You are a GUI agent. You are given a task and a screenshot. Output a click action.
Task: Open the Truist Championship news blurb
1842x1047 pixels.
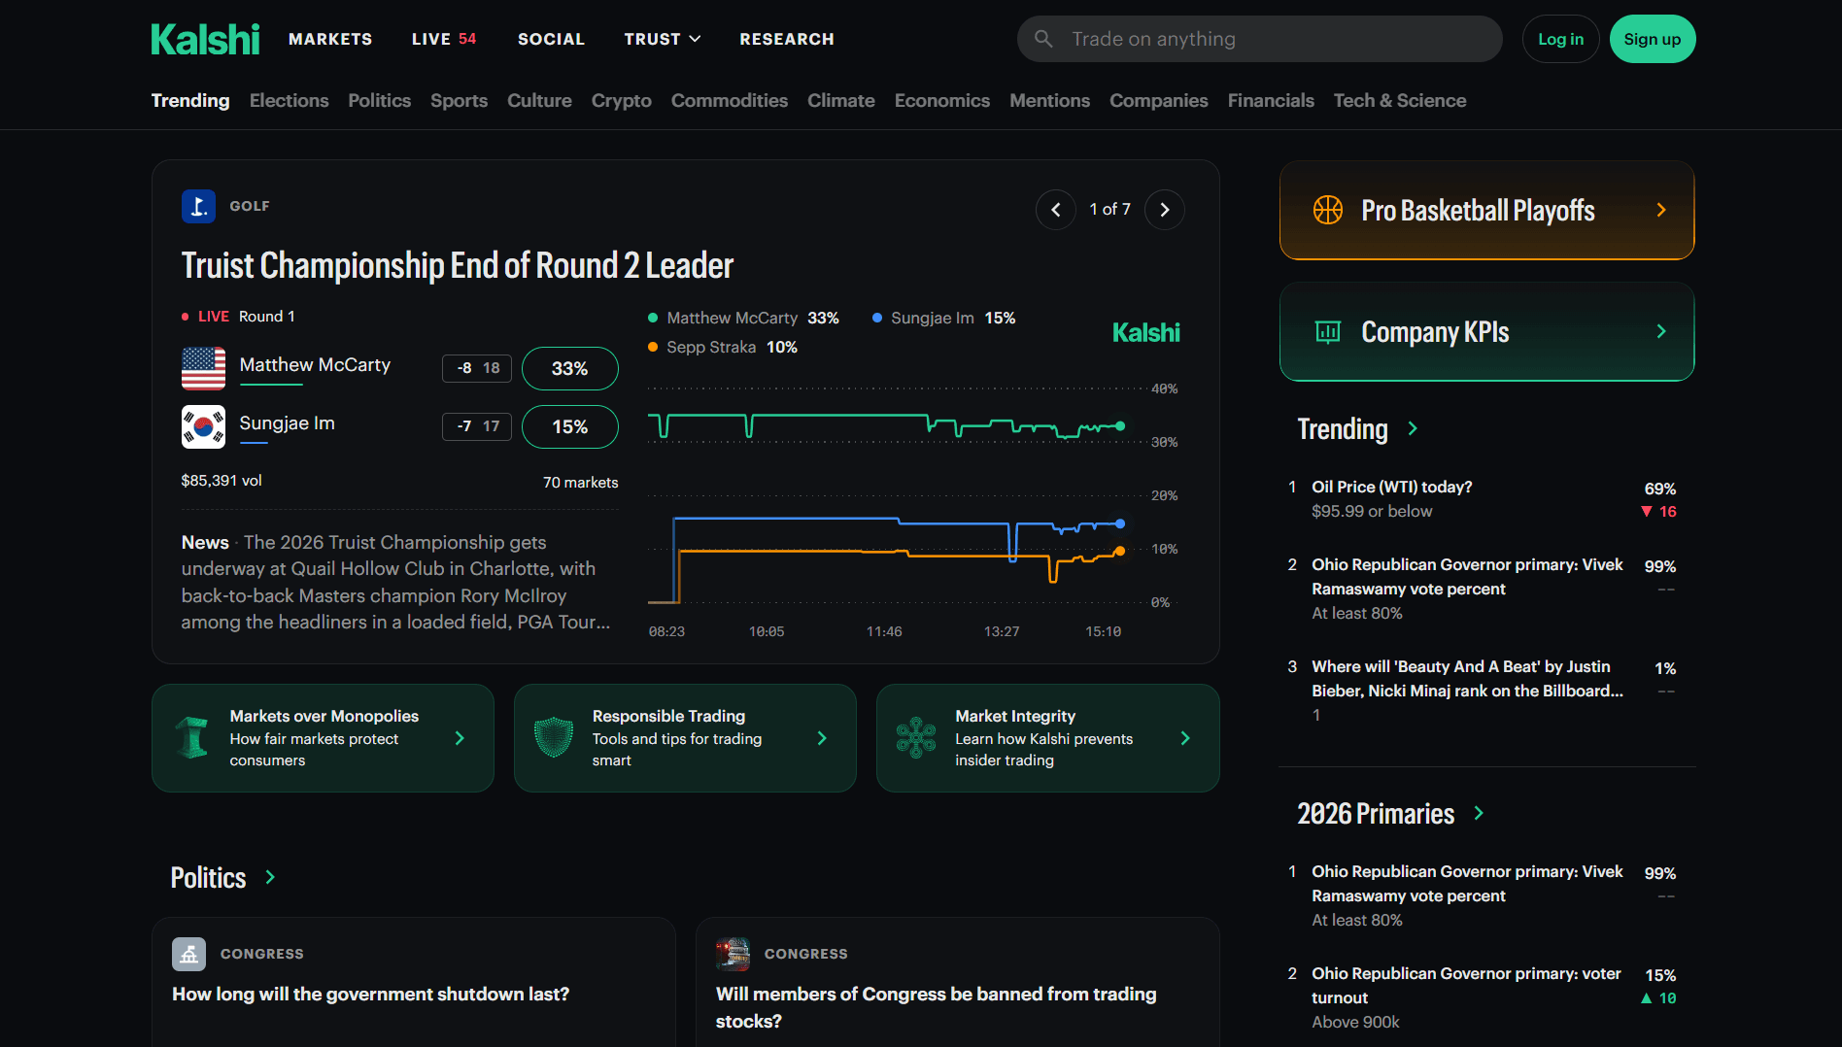click(x=398, y=582)
